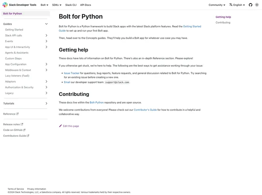Click Edit this page link text
The width and height of the screenshot is (262, 195).
[71, 126]
